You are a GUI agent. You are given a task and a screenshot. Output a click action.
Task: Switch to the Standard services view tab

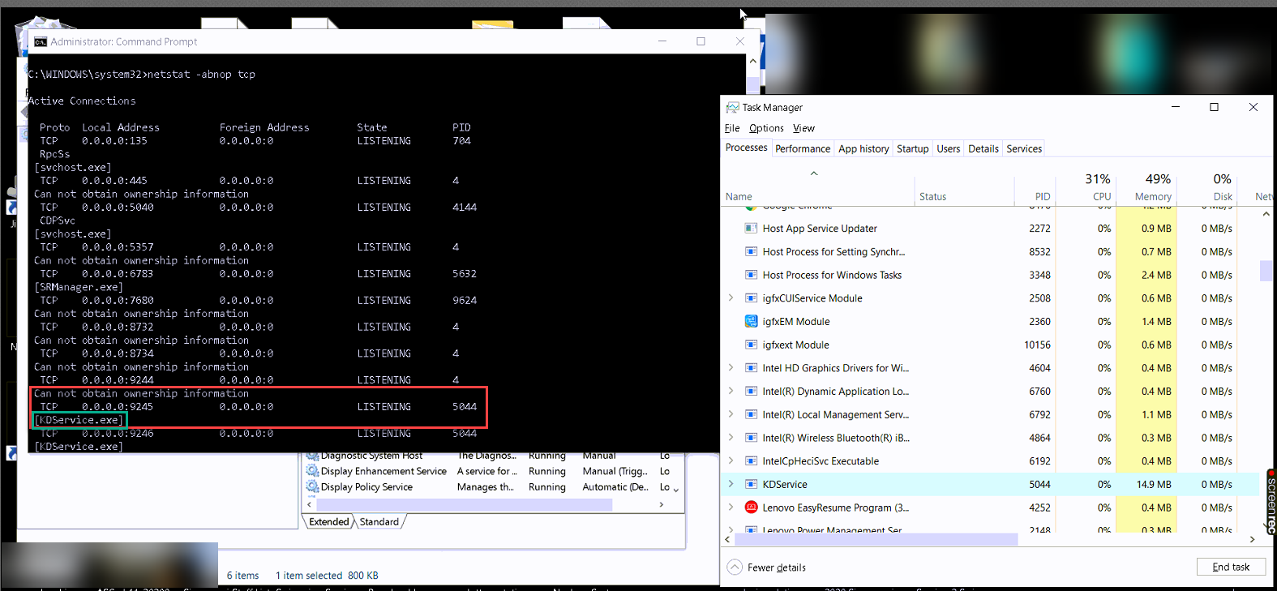pyautogui.click(x=379, y=522)
